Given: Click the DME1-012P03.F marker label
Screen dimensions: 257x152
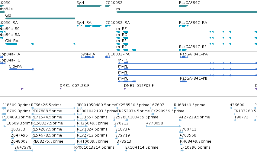Looking at the screenshot, I should (x=139, y=86).
